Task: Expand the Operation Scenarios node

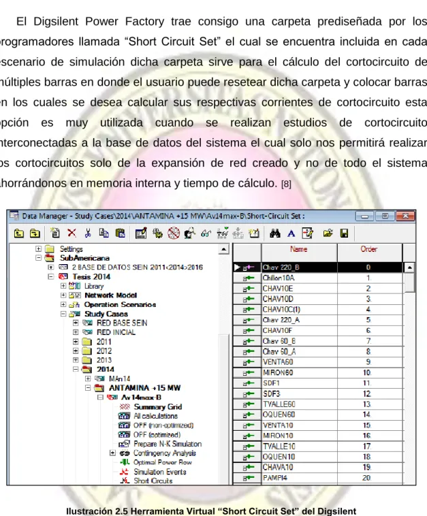Action: coord(63,304)
